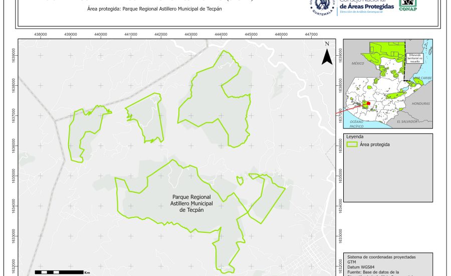Image resolution: width=451 pixels, height=276 pixels.
Task: Click the MÉXICO label on inset map
Action: pos(357,64)
